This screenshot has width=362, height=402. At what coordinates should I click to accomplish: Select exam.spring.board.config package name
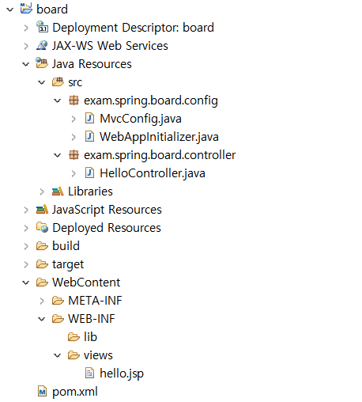click(151, 100)
